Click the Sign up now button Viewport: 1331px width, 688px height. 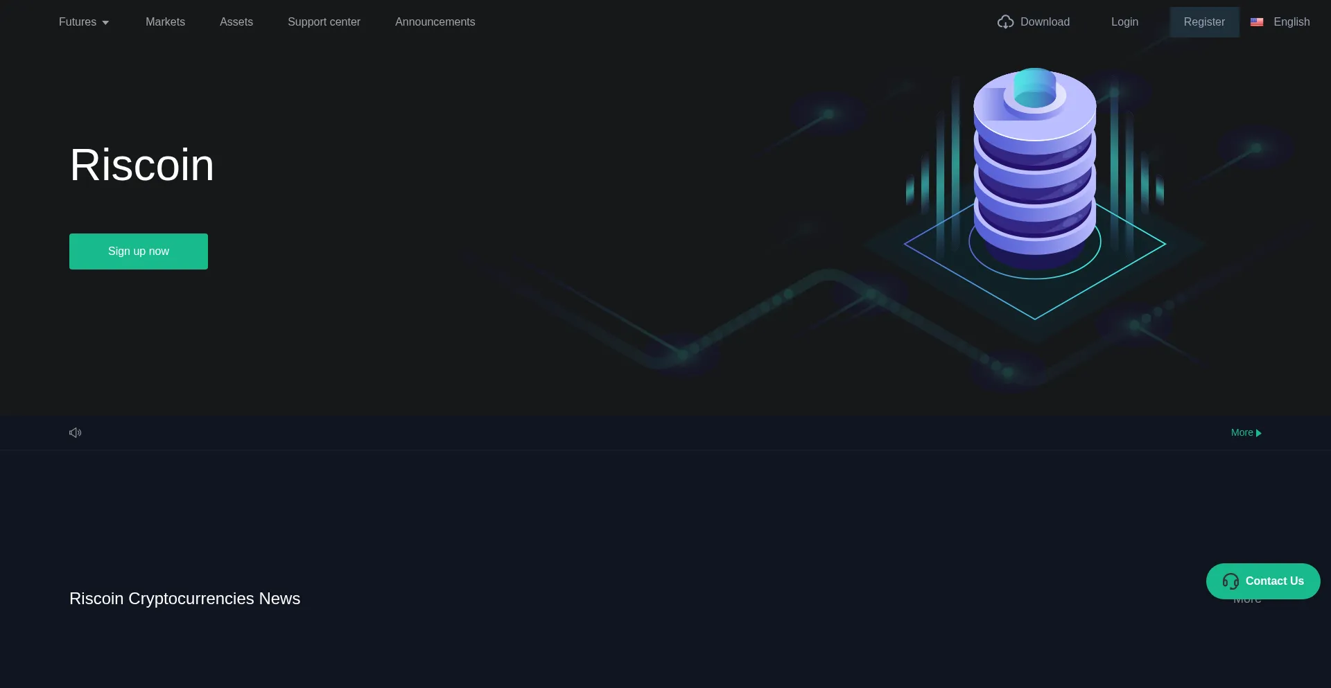(138, 251)
